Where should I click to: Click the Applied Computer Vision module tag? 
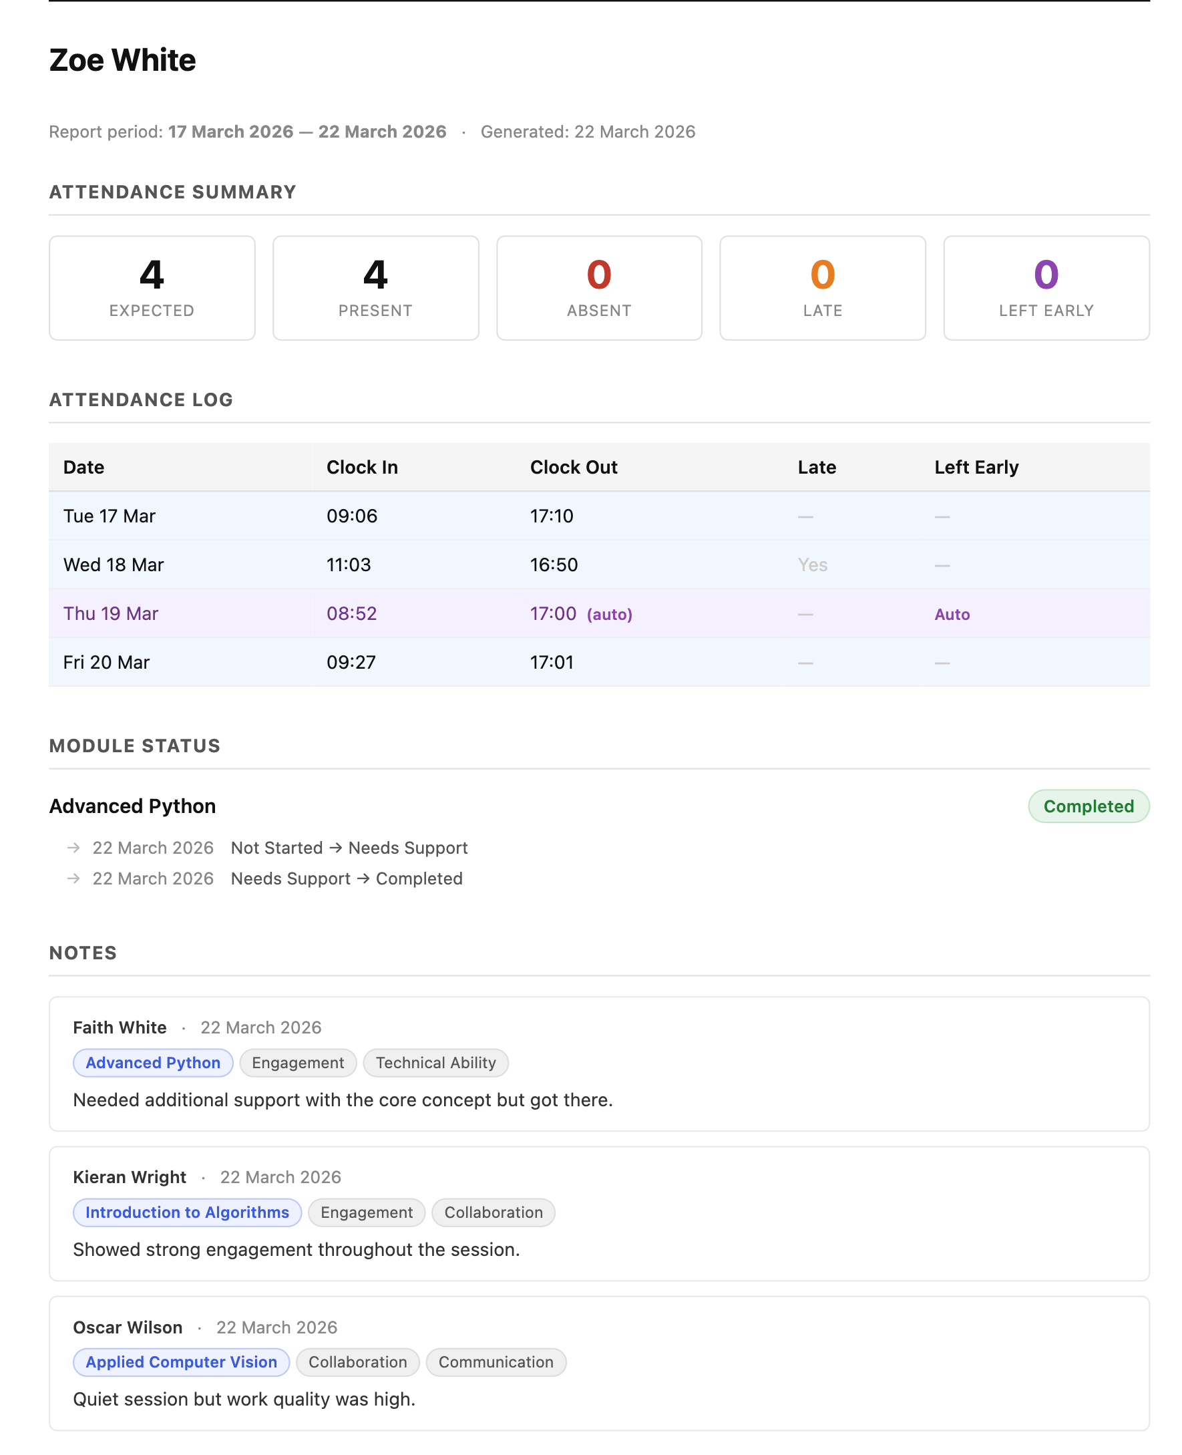180,1362
